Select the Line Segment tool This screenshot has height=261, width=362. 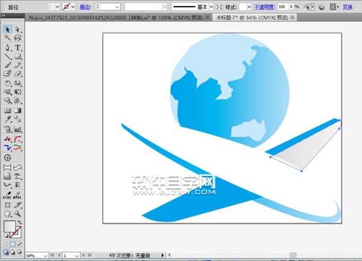7,56
